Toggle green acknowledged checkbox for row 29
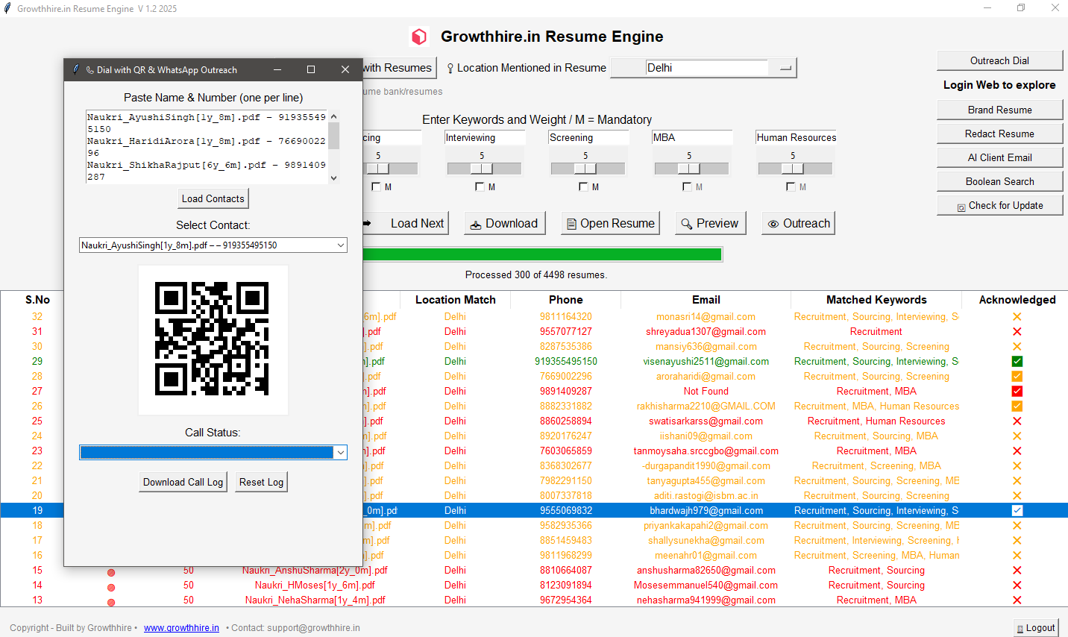The width and height of the screenshot is (1068, 637). 1017,362
